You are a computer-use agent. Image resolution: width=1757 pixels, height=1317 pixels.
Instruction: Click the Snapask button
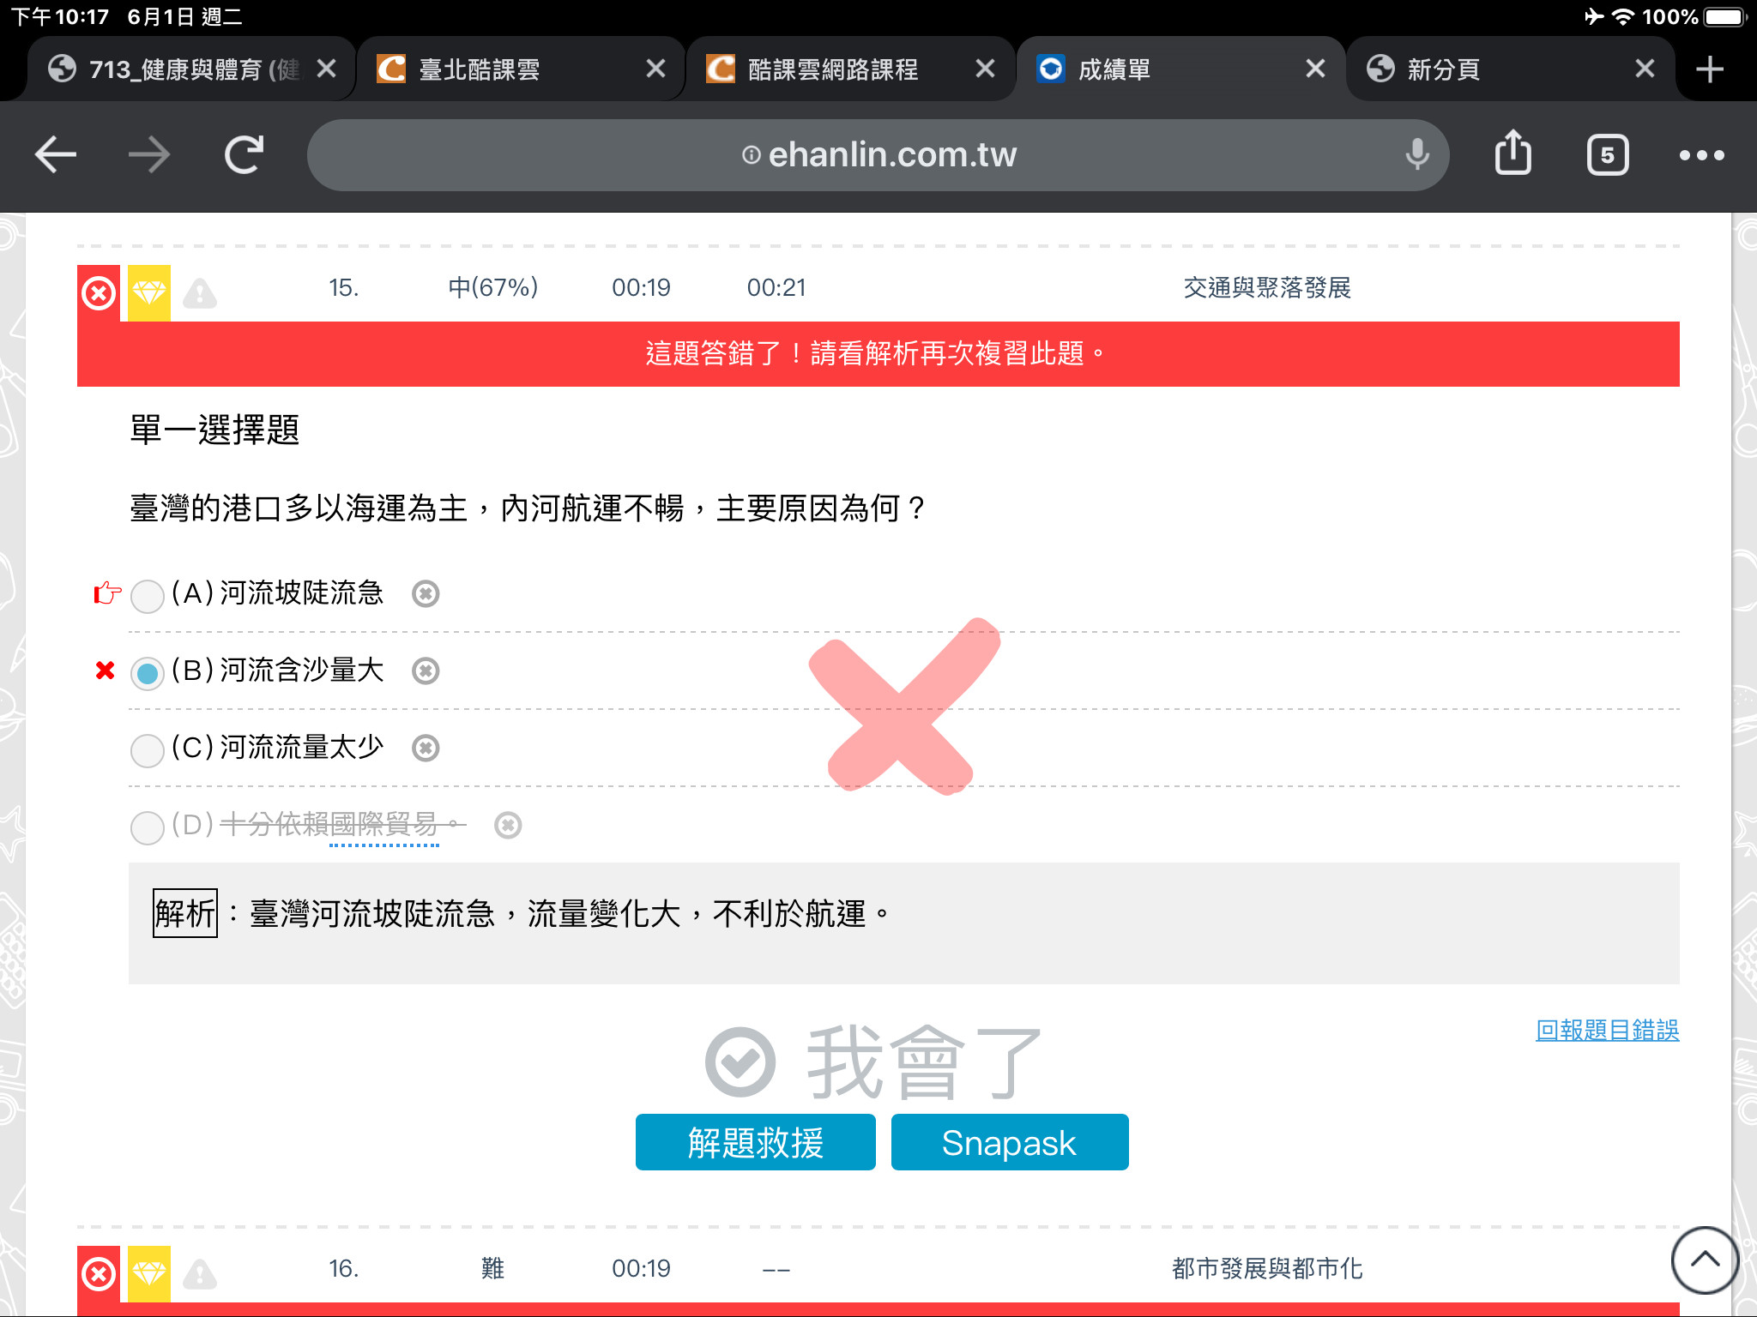tap(1010, 1142)
